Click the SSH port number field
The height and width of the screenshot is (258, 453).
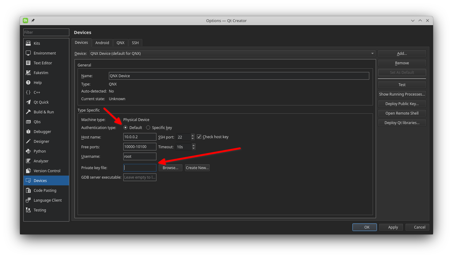click(x=183, y=137)
